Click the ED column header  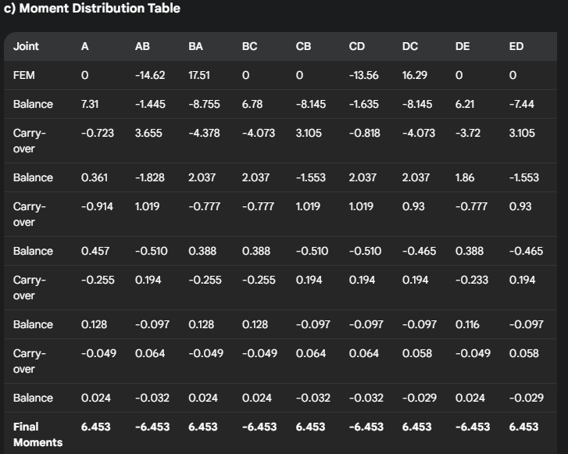[x=516, y=46]
